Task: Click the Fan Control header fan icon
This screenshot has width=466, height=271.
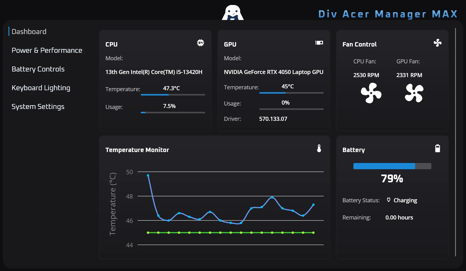Action: click(438, 43)
